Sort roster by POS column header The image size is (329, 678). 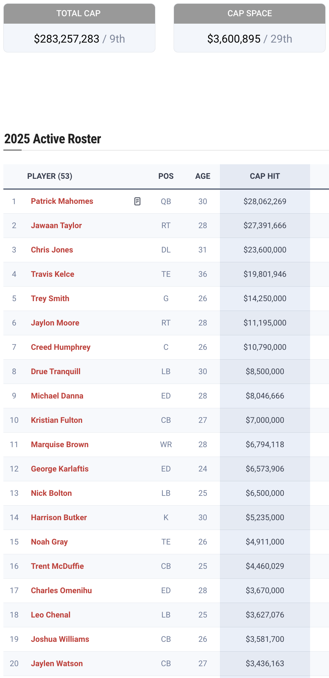tap(166, 176)
